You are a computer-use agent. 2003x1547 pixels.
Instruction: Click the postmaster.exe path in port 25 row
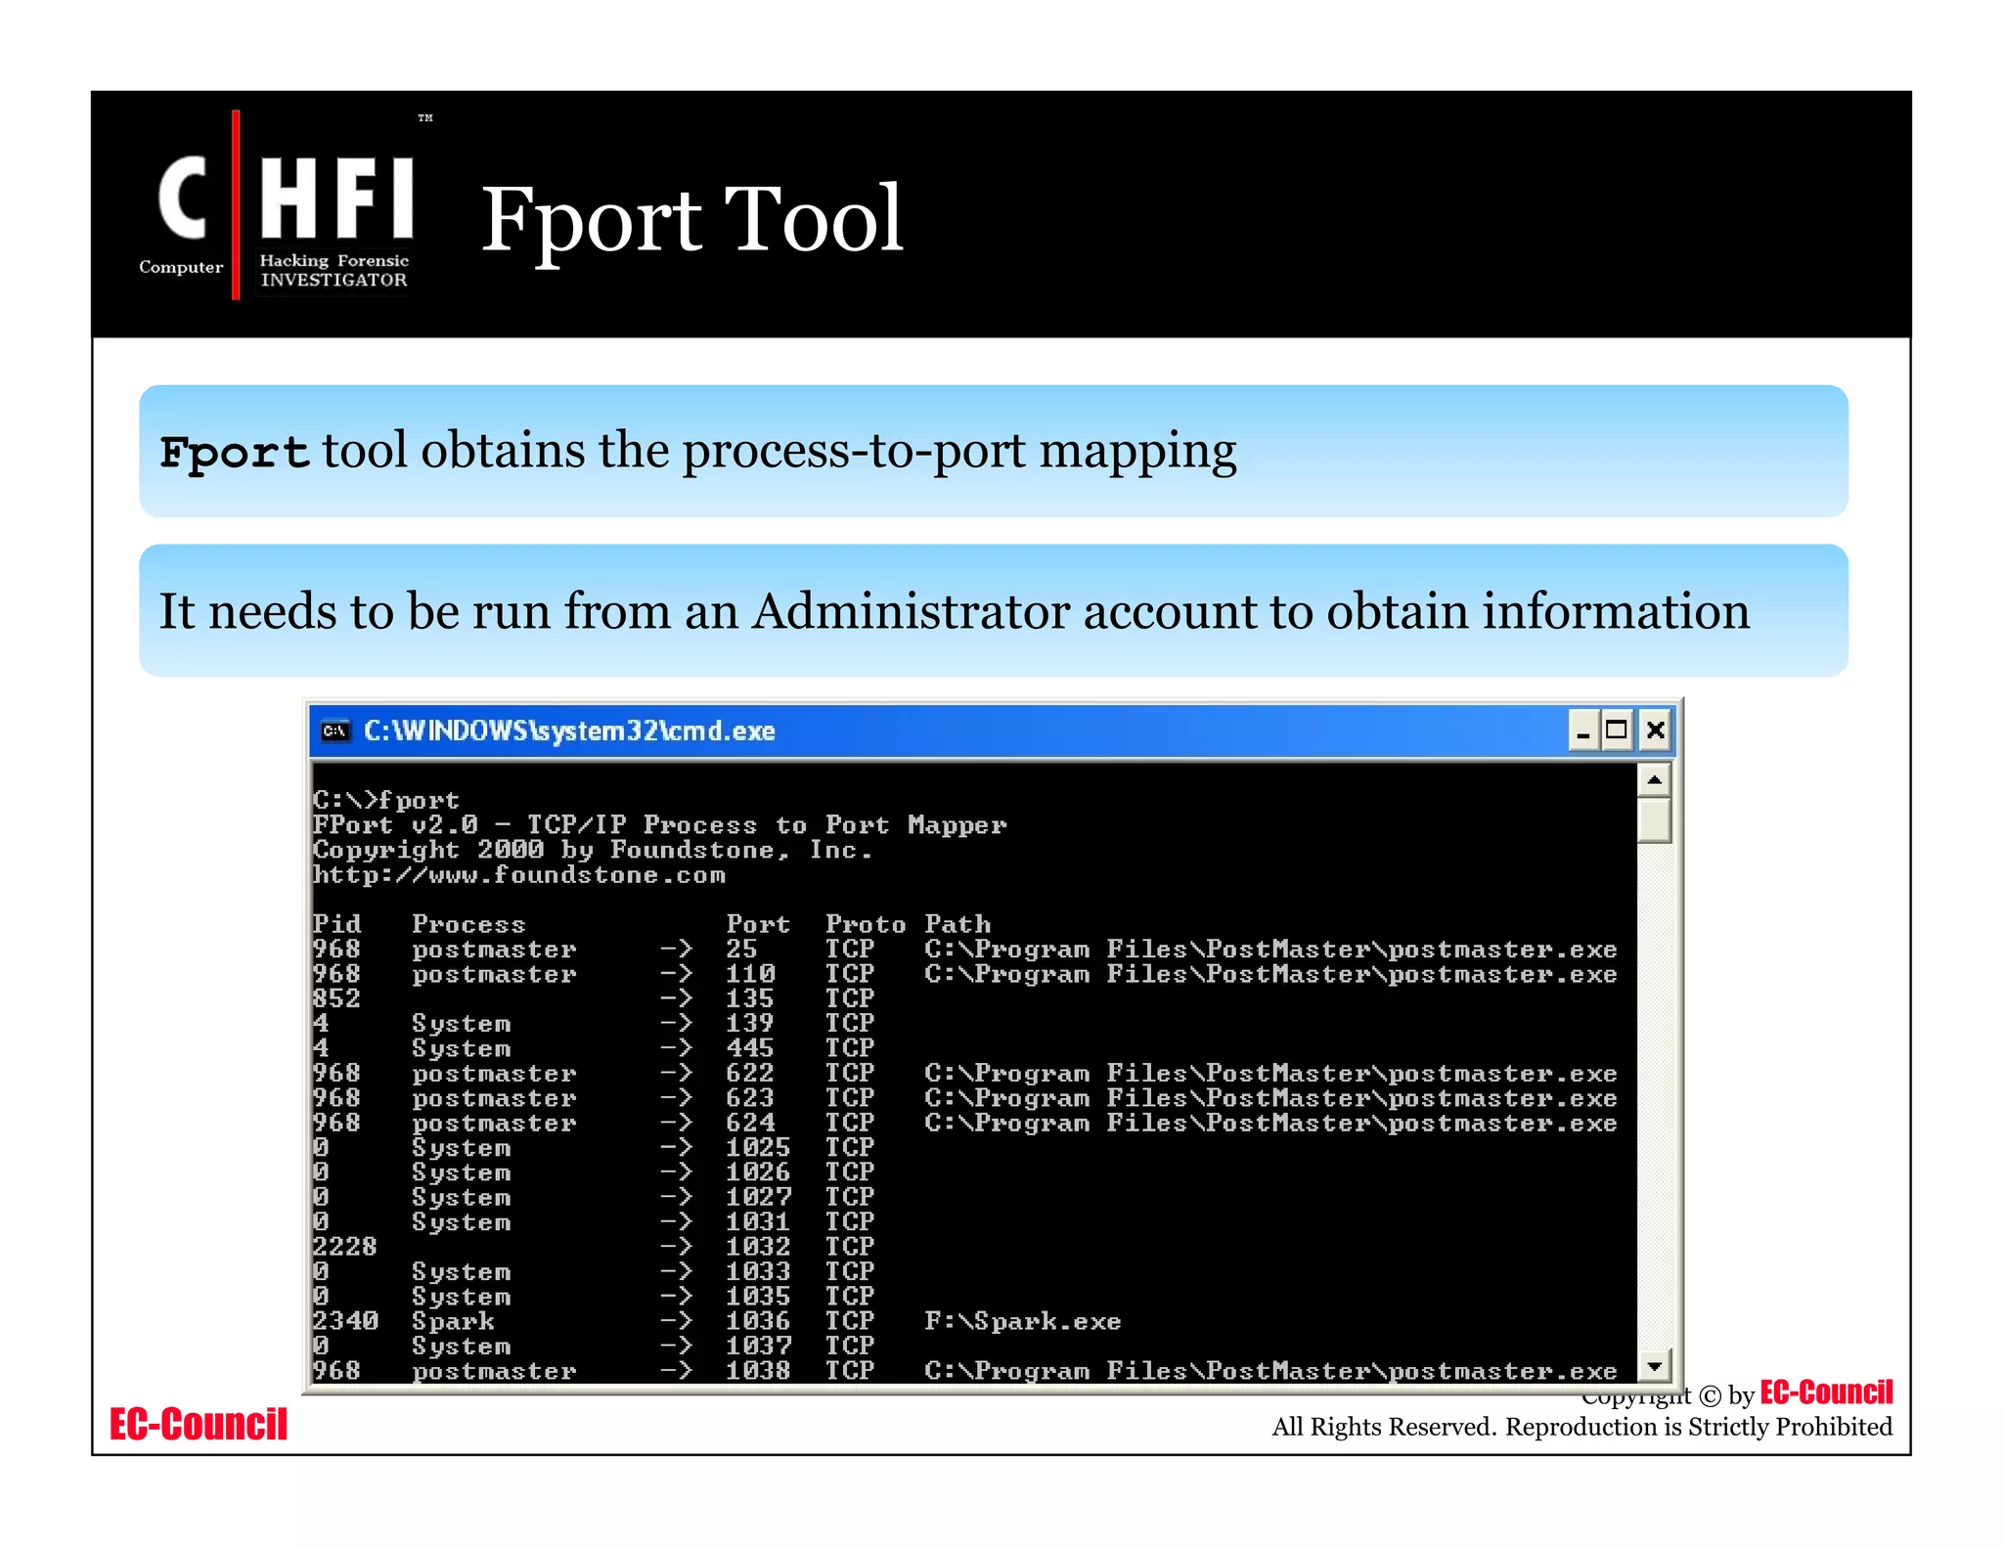pyautogui.click(x=1270, y=949)
